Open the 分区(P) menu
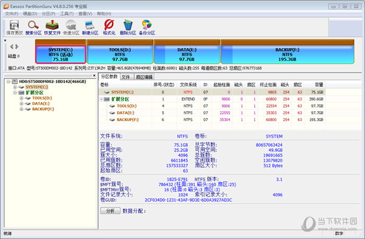The image size is (365, 239). coord(49,14)
